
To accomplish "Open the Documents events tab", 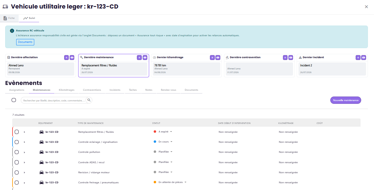I will click(192, 90).
